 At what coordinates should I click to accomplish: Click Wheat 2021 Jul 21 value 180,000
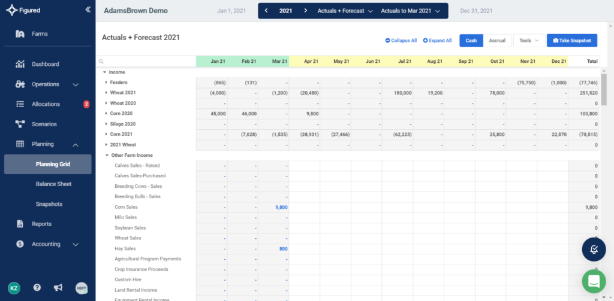coord(402,93)
